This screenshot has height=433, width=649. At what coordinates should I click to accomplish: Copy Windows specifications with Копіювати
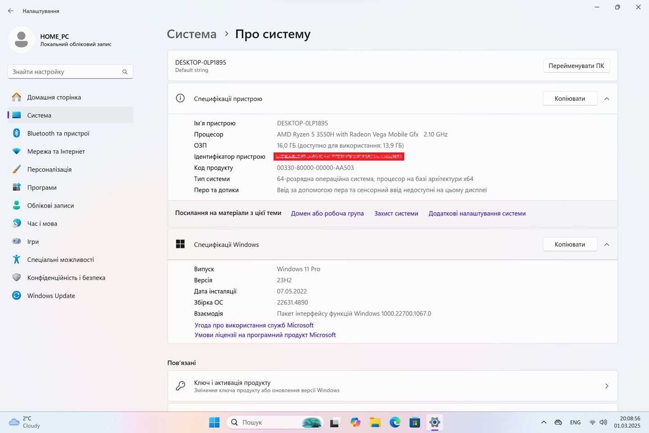570,244
